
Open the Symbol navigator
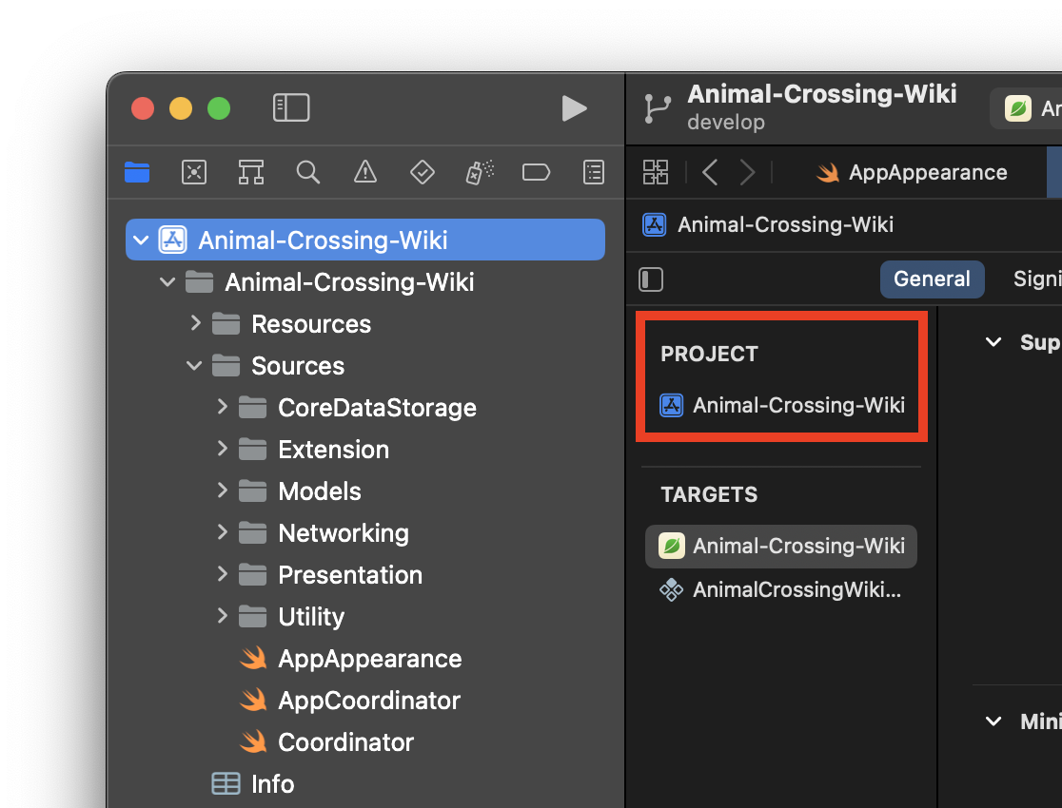click(x=250, y=172)
